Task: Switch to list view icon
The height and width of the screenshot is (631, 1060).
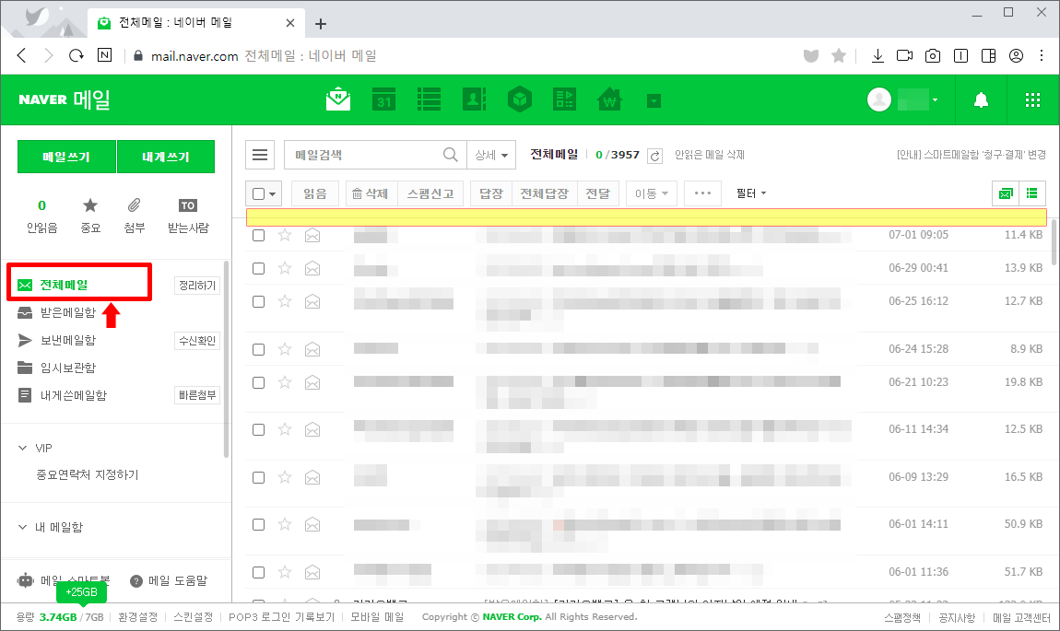Action: point(1031,193)
